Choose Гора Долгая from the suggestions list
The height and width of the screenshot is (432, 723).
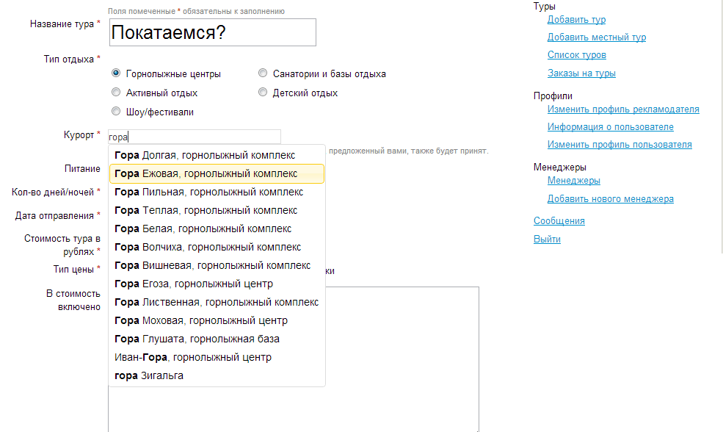pos(205,155)
